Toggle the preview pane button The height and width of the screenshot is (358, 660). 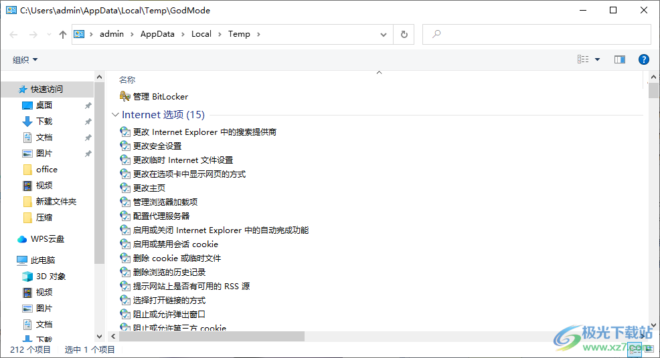click(620, 59)
